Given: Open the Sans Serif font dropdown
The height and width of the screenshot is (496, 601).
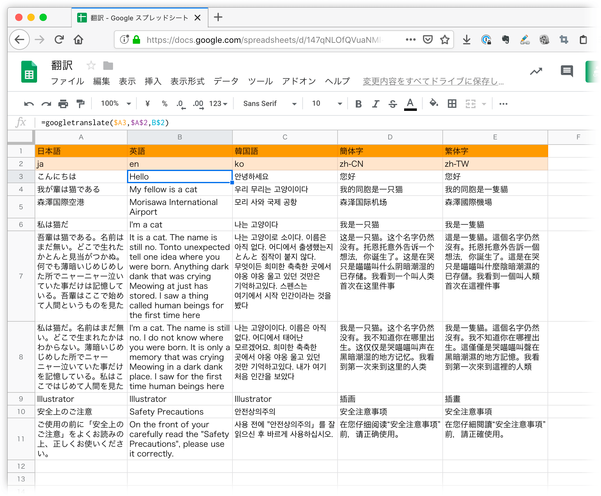Looking at the screenshot, I should 269,104.
